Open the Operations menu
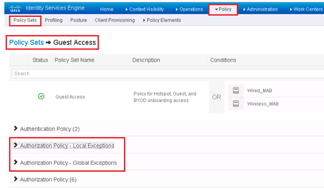The width and height of the screenshot is (324, 189). (189, 9)
